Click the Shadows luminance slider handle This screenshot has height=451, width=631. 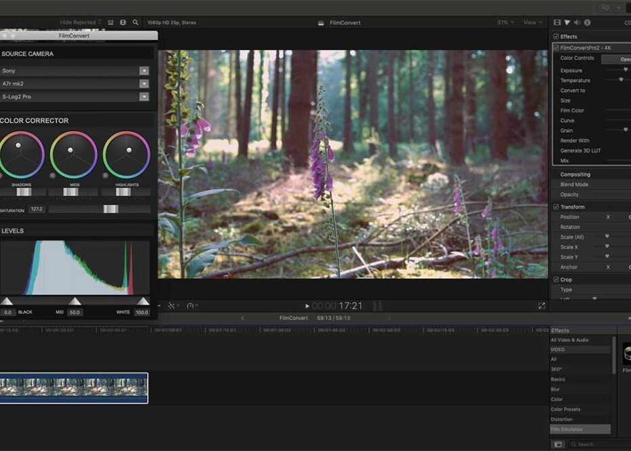[24, 192]
